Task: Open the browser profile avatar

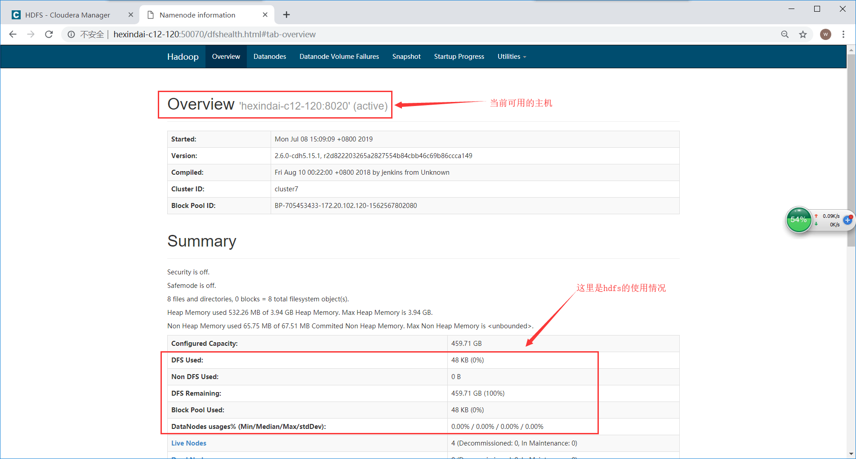Action: (825, 34)
